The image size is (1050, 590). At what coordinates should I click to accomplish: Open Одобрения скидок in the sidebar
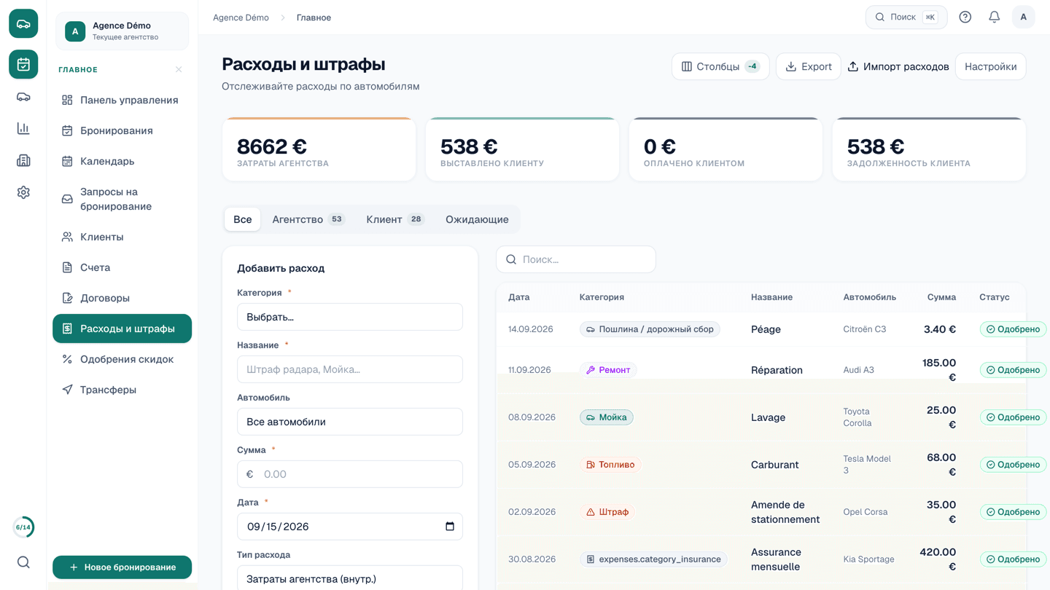(x=122, y=360)
